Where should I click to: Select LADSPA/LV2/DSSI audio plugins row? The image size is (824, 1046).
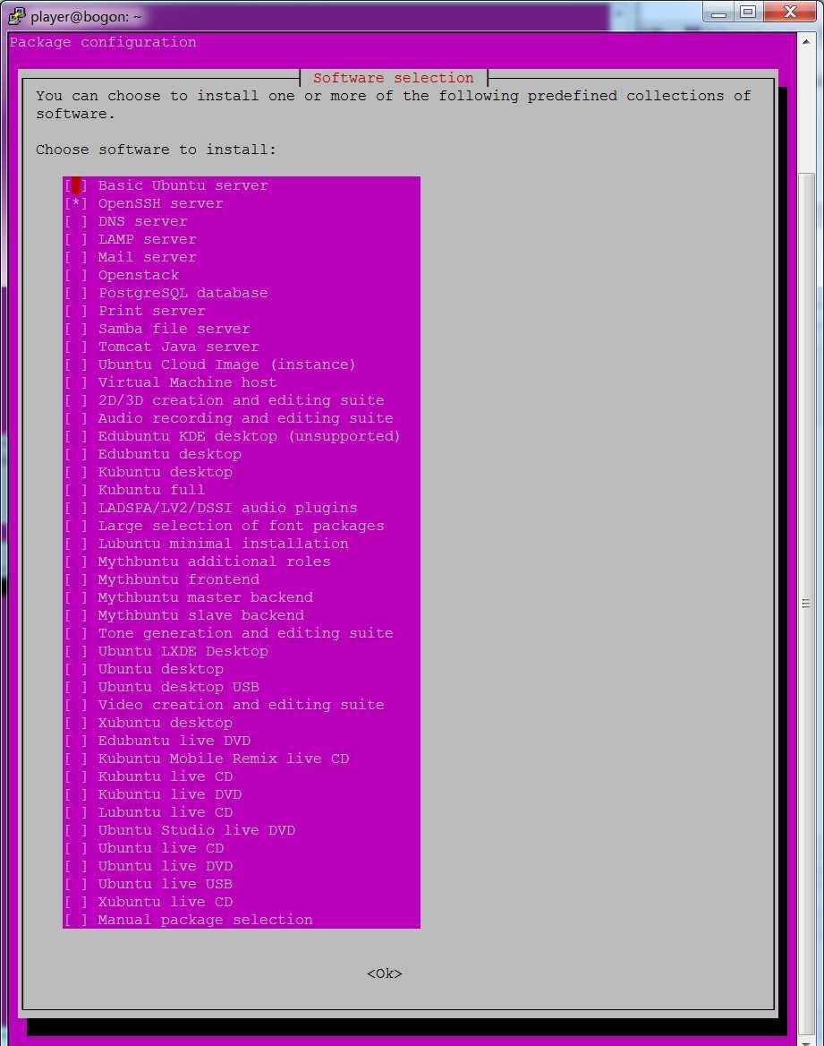pos(242,508)
